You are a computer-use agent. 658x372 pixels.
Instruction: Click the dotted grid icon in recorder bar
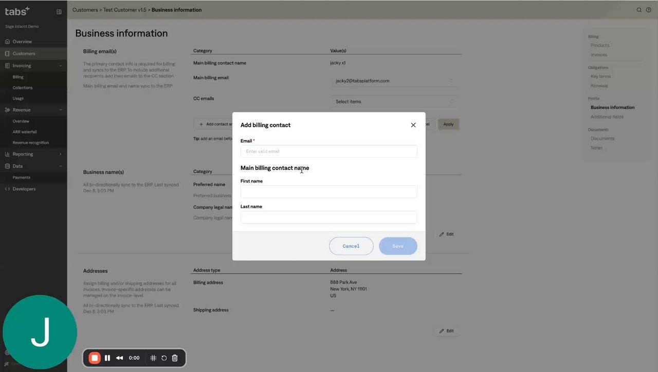(153, 358)
